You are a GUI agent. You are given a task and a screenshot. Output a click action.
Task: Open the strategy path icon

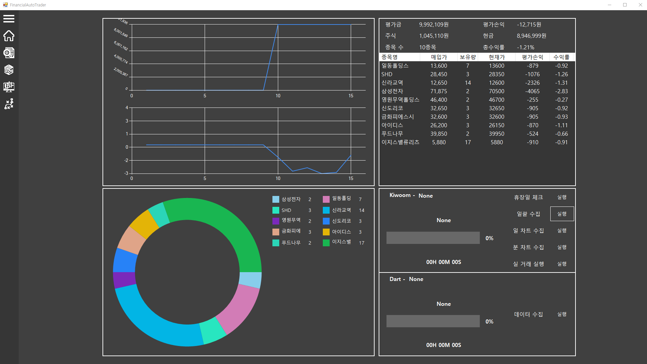tap(9, 104)
